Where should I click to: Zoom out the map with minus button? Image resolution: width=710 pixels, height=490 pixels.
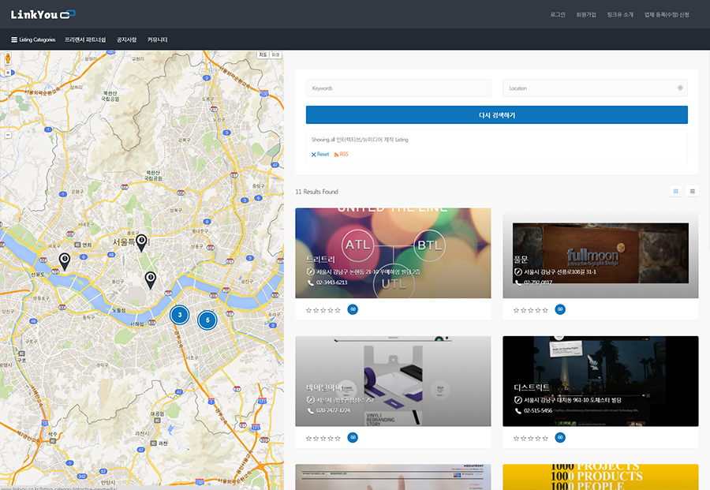[8, 135]
